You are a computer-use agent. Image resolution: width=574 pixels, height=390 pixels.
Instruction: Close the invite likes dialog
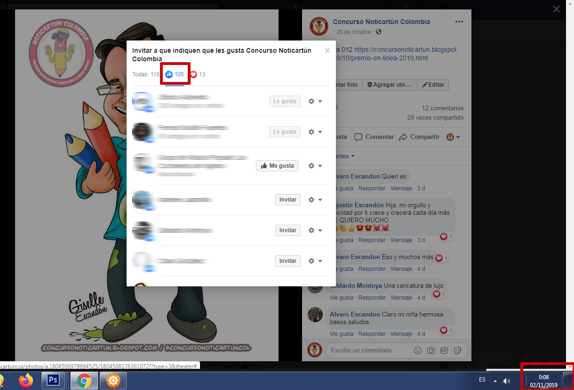pyautogui.click(x=327, y=50)
